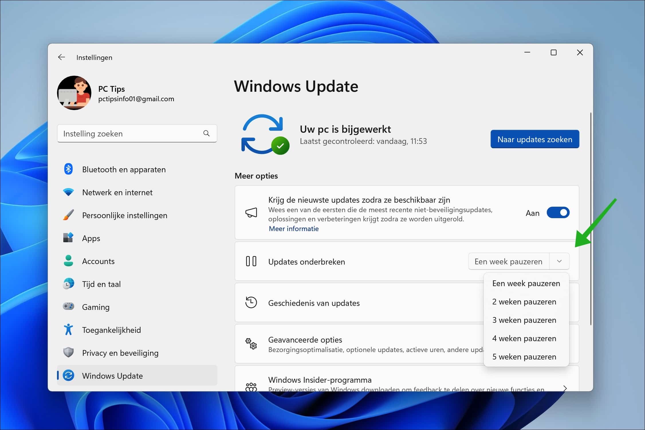Viewport: 645px width, 430px height.
Task: Click the pctipsinfo01@gmail.com account email
Action: (136, 99)
